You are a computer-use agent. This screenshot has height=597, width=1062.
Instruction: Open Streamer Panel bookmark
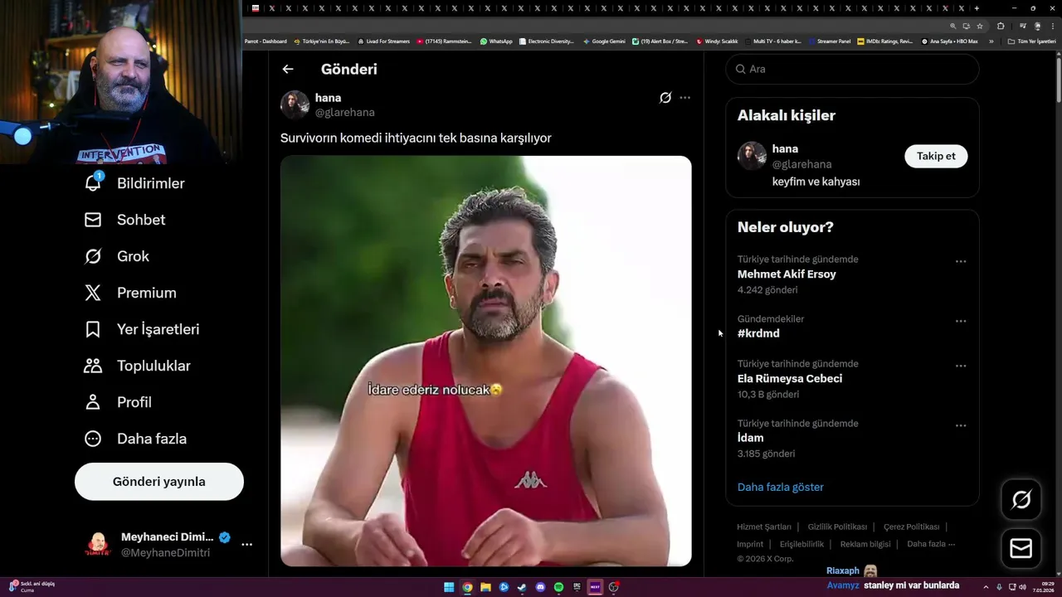click(830, 41)
